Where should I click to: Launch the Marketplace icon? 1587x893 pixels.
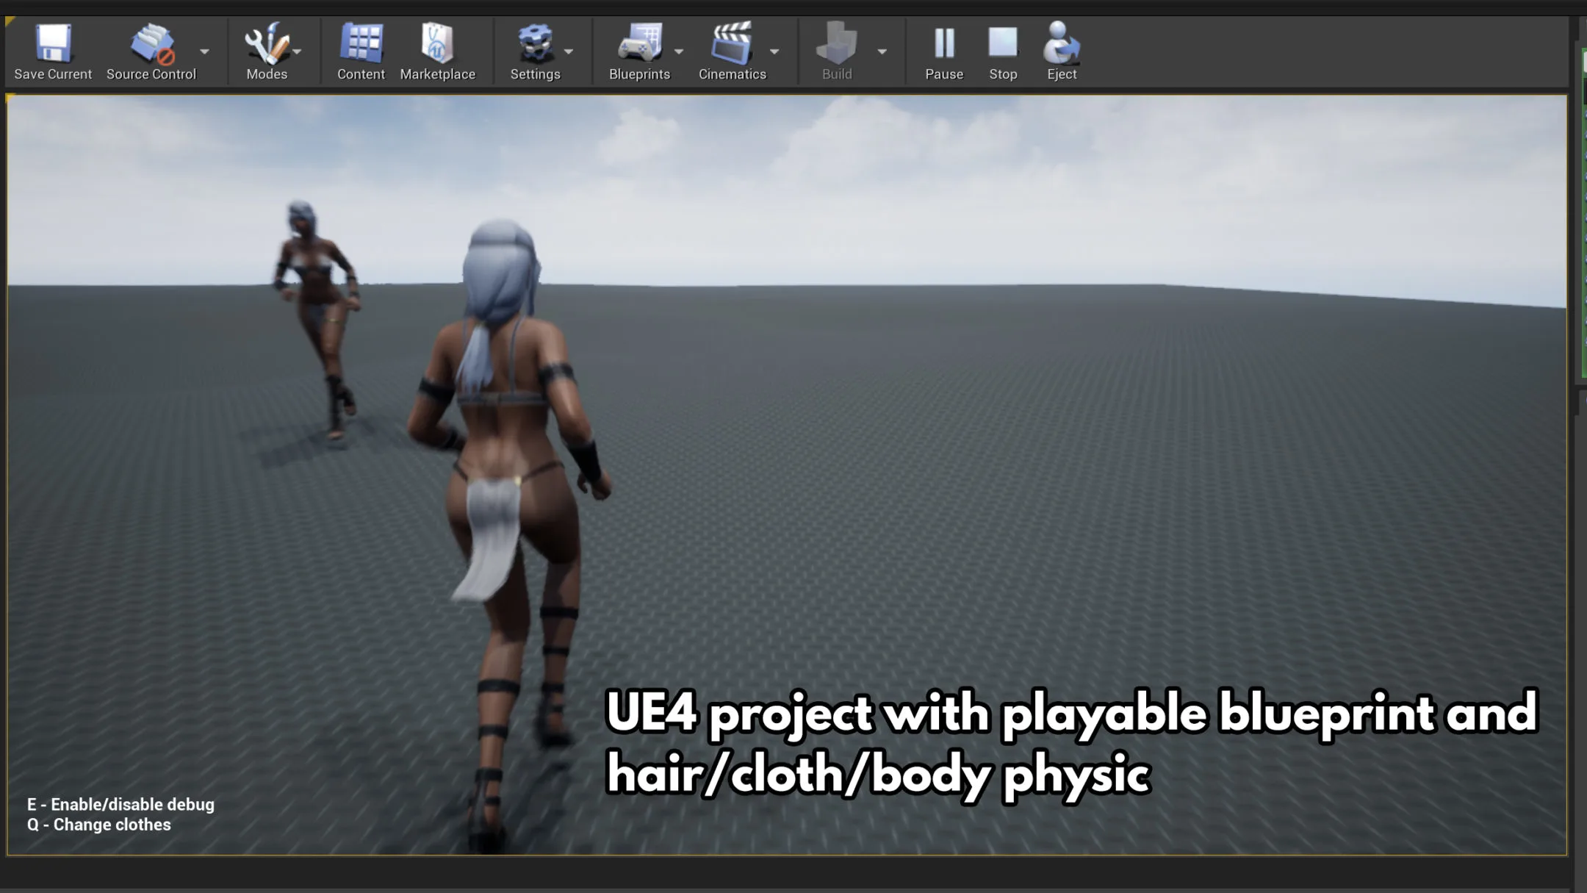[437, 44]
